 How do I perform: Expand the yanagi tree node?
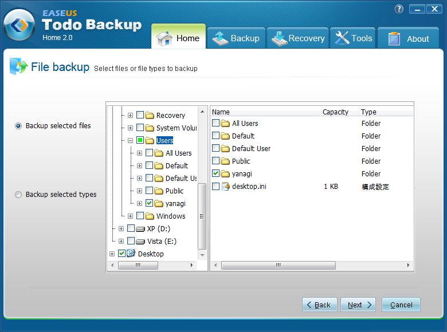(139, 203)
